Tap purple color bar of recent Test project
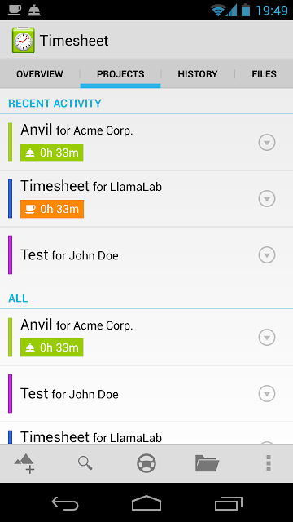Screen dimensions: 293x522 10,255
